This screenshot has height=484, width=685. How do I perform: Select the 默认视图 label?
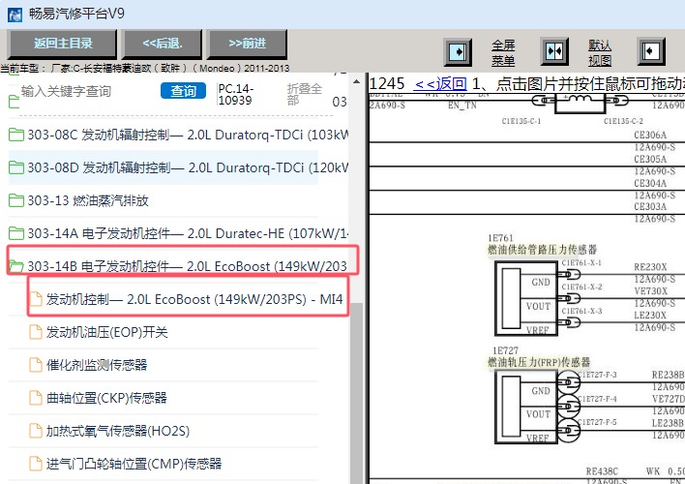(x=600, y=52)
